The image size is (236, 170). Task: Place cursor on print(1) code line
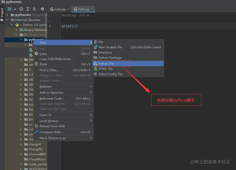69,26
